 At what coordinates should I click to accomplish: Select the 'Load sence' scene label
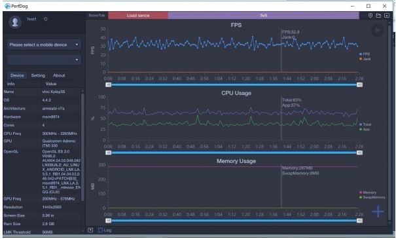coord(138,16)
